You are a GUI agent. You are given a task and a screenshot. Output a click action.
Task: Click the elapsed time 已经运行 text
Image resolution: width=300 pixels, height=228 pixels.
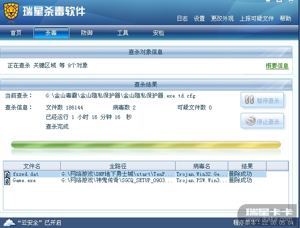click(x=89, y=117)
